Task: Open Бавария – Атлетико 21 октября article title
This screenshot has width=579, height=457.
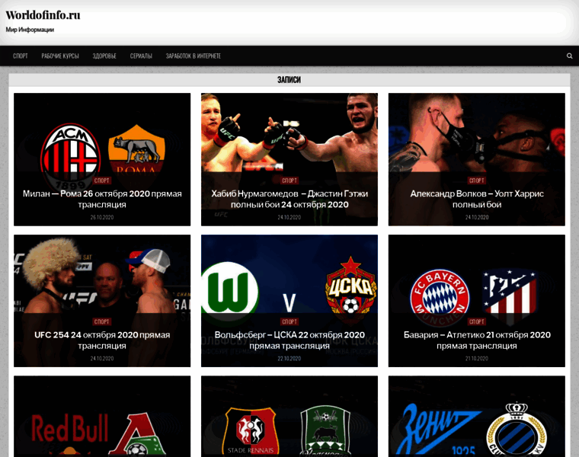Action: coord(477,340)
